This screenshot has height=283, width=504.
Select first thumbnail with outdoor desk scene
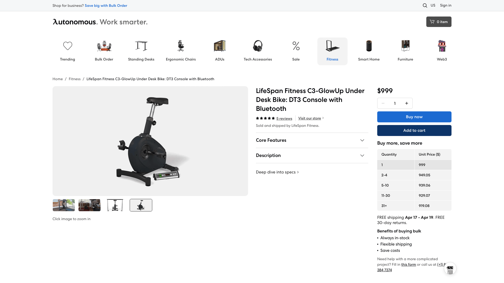(x=64, y=205)
